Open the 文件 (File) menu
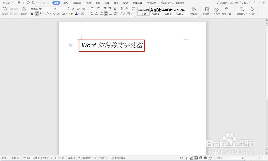This screenshot has height=161, width=268. click(8, 3)
